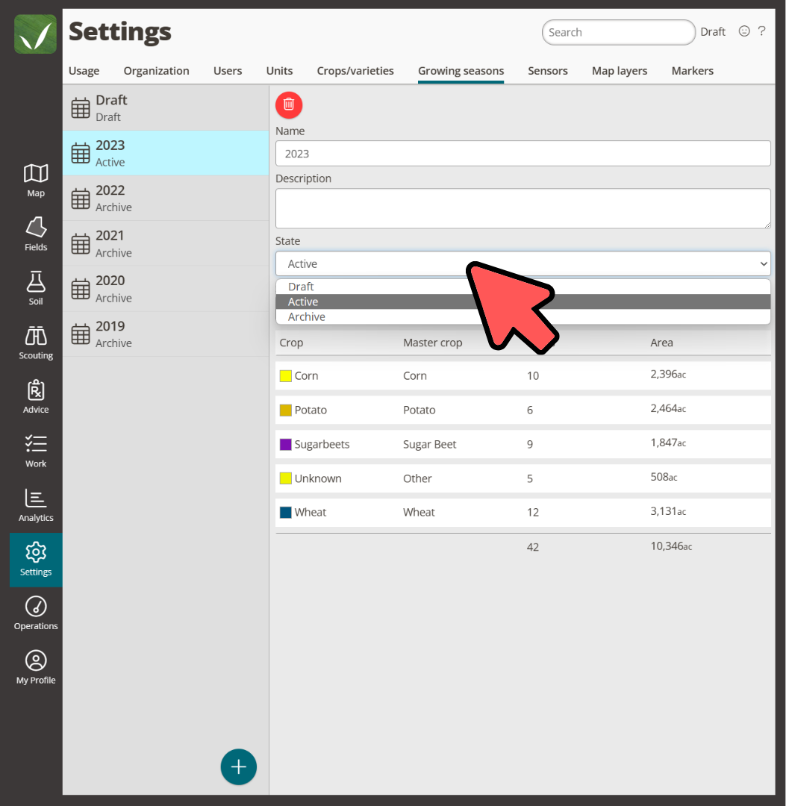786x806 pixels.
Task: Open the Advice section in sidebar
Action: [36, 397]
